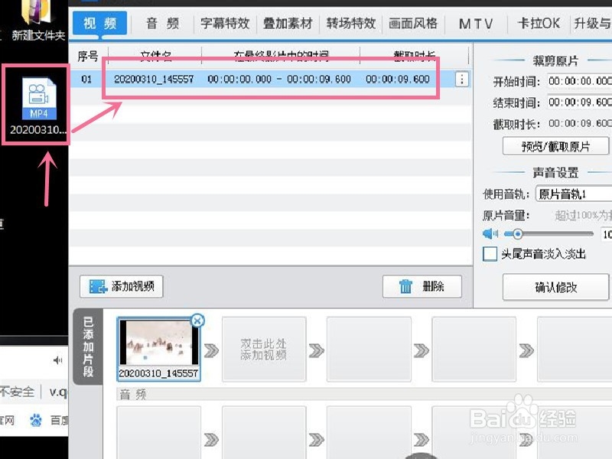This screenshot has width=612, height=459.
Task: Open the 使用音轨 dropdown showing 原片音轨1
Action: pos(574,194)
